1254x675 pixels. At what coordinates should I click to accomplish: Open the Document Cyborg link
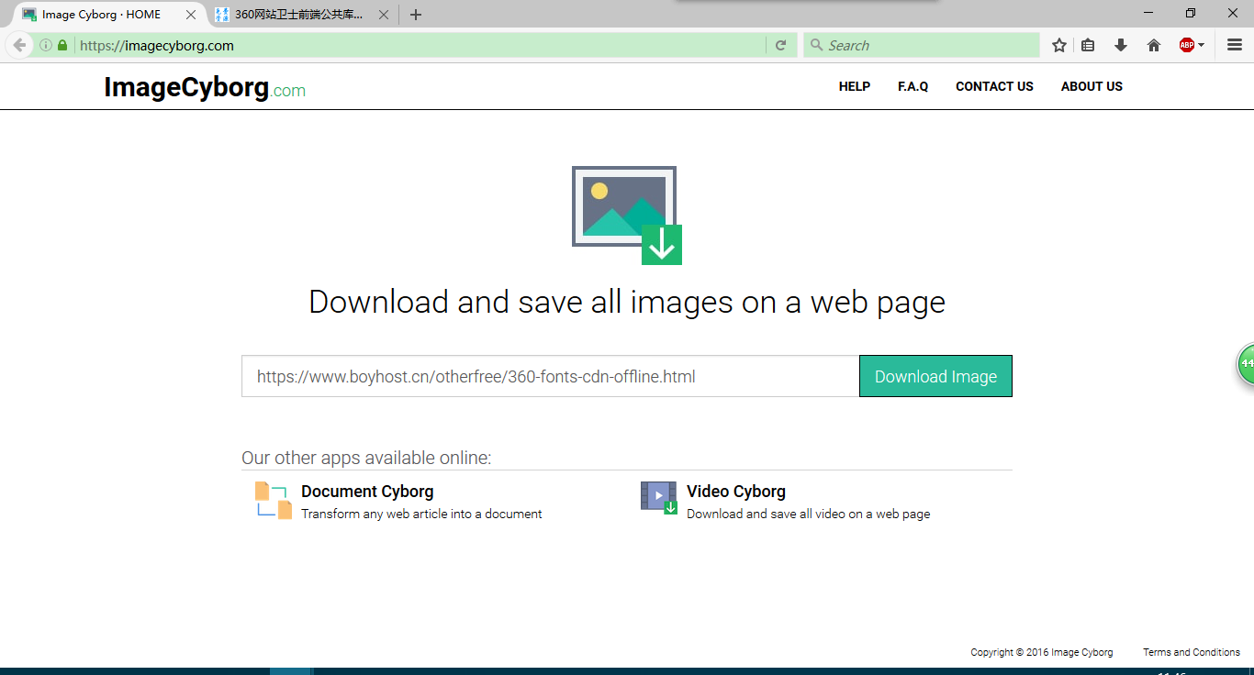pyautogui.click(x=367, y=492)
